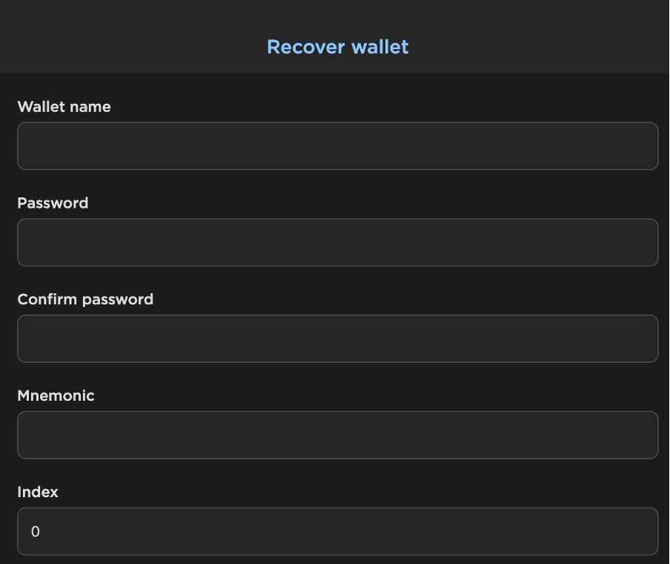The width and height of the screenshot is (670, 564).
Task: Place cursor in box under Wallet name
Action: coord(337,146)
